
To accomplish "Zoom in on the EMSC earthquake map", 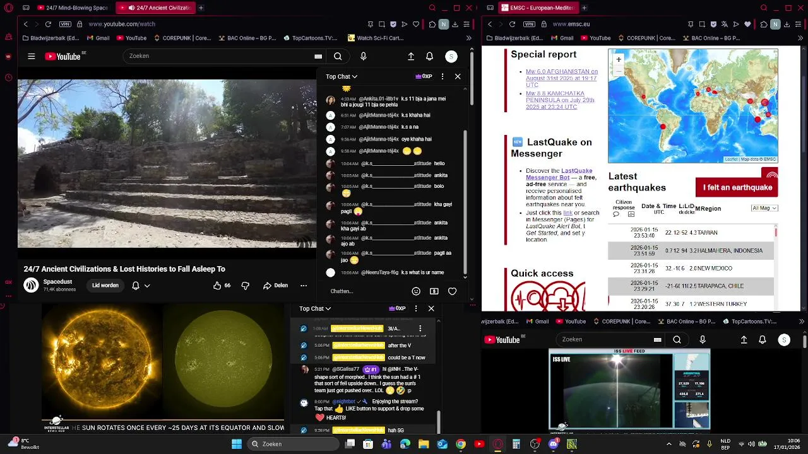I will pyautogui.click(x=618, y=59).
